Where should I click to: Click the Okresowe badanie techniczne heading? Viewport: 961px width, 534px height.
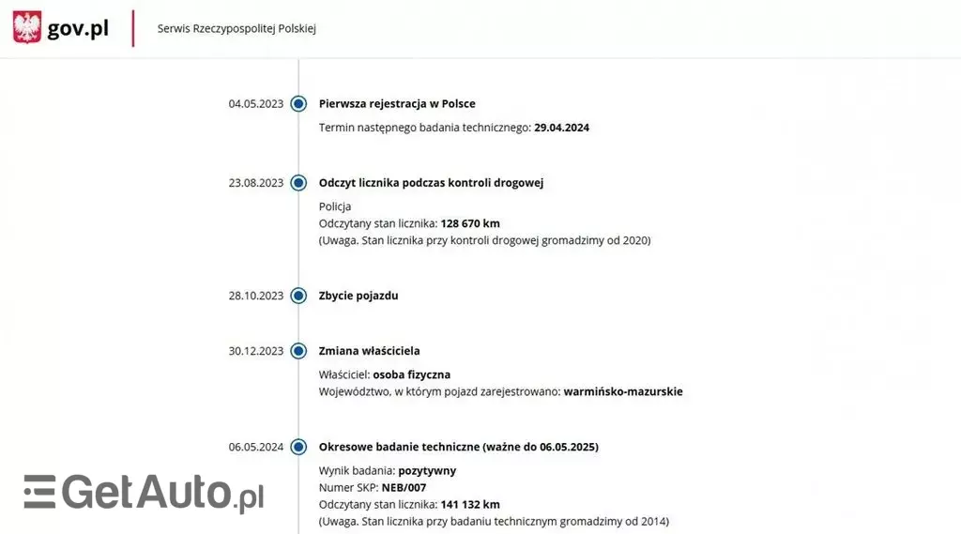(x=458, y=447)
